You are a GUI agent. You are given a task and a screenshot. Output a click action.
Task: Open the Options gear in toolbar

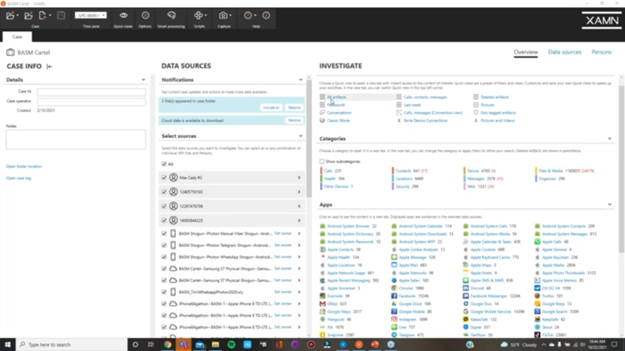145,15
